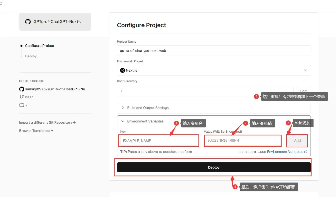Click the filled step dot beside Configure Project
336x197 pixels.
[21, 46]
